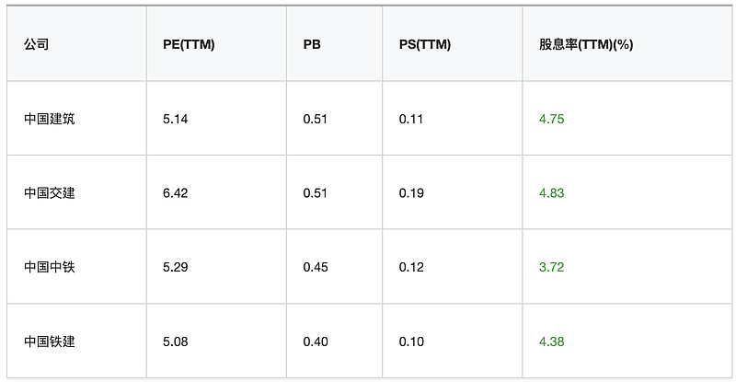736x382 pixels.
Task: Click the 6.42 PE value for 中国交建
Action: 175,193
